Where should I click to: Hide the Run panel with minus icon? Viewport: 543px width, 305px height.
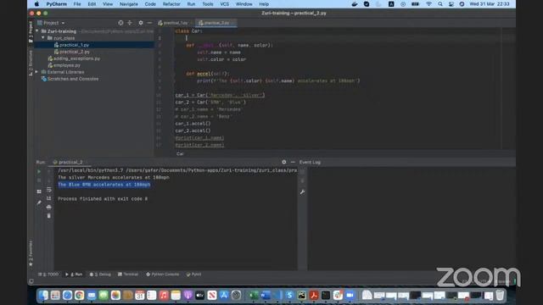293,162
